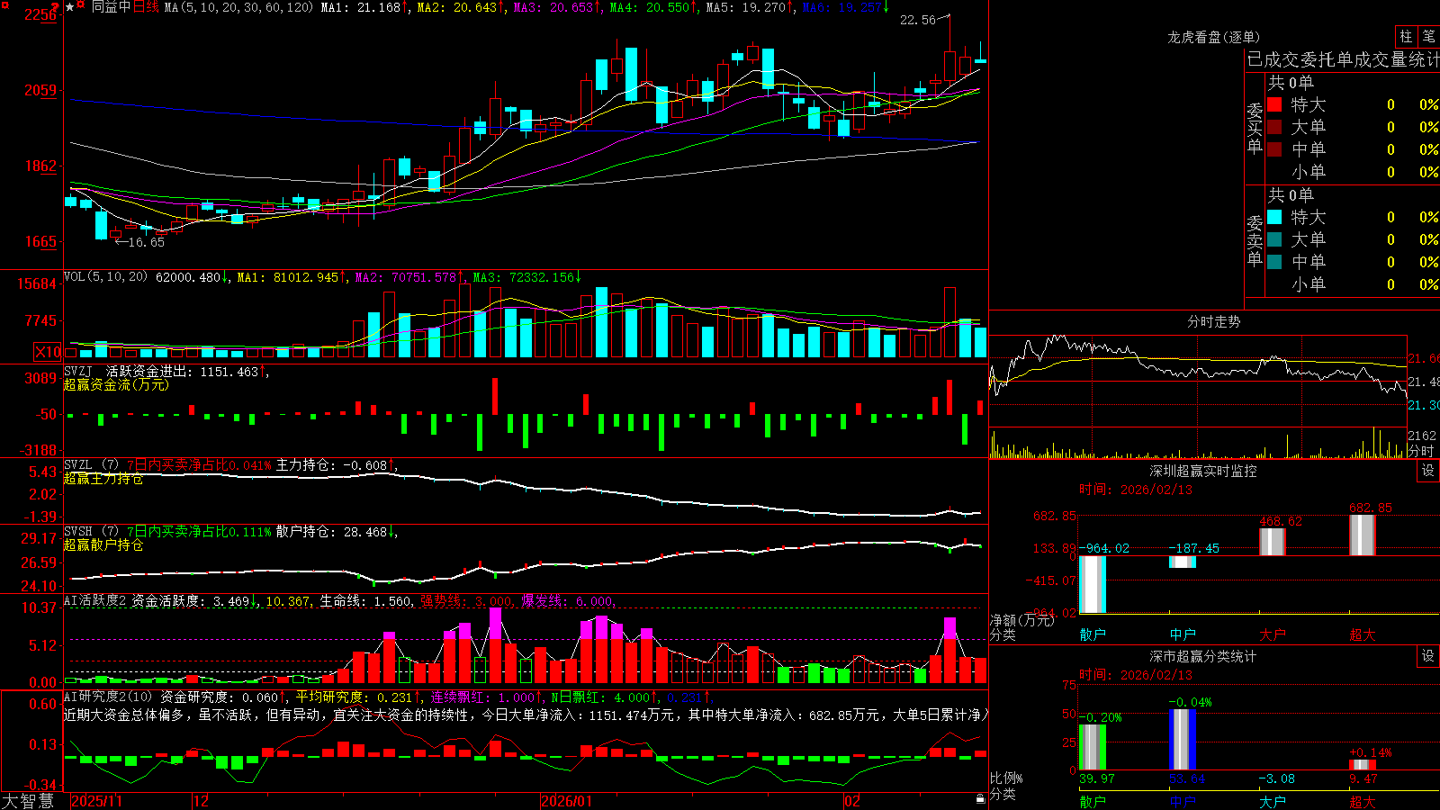This screenshot has width=1440, height=810.
Task: Select the 龙虎看盘(逐单) panel title
Action: [1213, 37]
